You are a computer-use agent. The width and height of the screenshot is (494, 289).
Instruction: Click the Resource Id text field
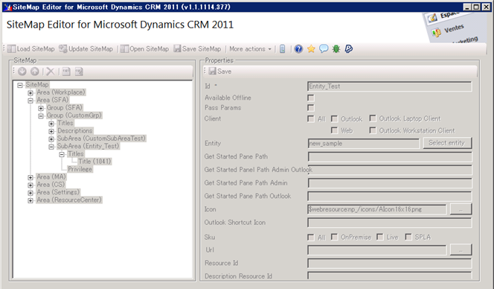click(x=390, y=264)
